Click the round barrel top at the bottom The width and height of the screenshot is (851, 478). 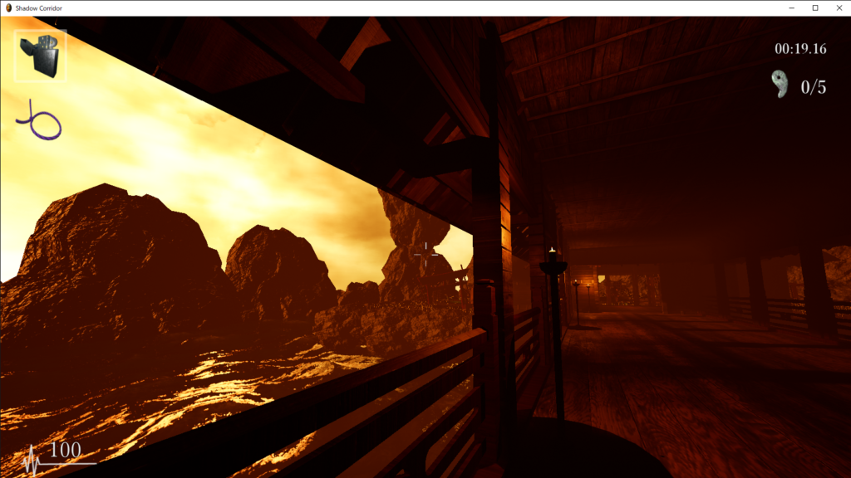[x=582, y=452]
